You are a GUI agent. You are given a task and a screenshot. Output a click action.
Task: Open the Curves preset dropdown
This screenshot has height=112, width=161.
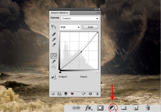[x=80, y=19]
